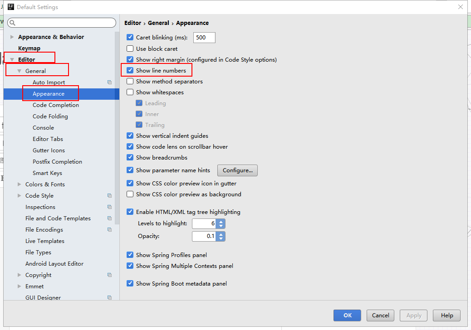The width and height of the screenshot is (471, 330).
Task: Toggle Enable HTML/XML tag tree highlighting
Action: [x=130, y=212]
